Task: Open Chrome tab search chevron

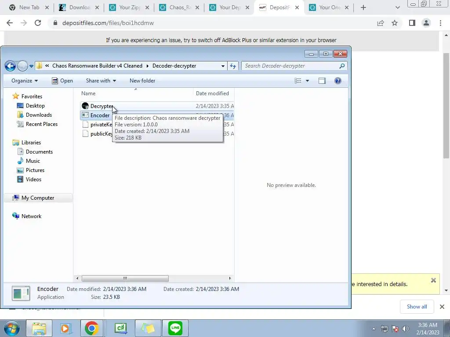Action: pyautogui.click(x=397, y=7)
